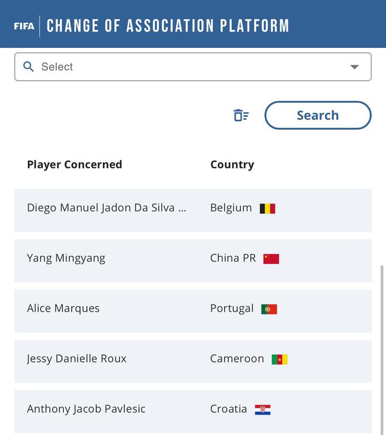Click the clear filters trash icon
The image size is (386, 435).
[x=241, y=115]
